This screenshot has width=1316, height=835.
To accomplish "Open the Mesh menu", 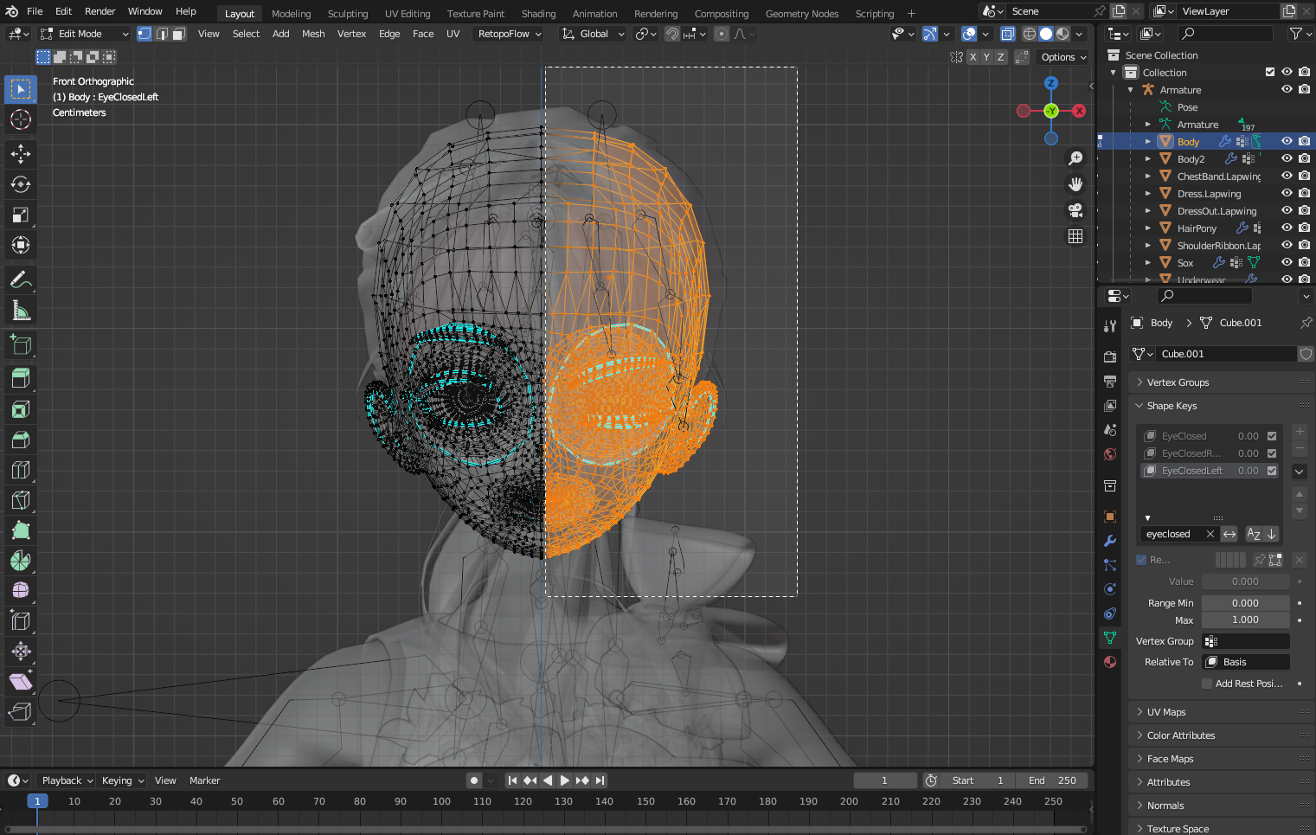I will (x=313, y=34).
